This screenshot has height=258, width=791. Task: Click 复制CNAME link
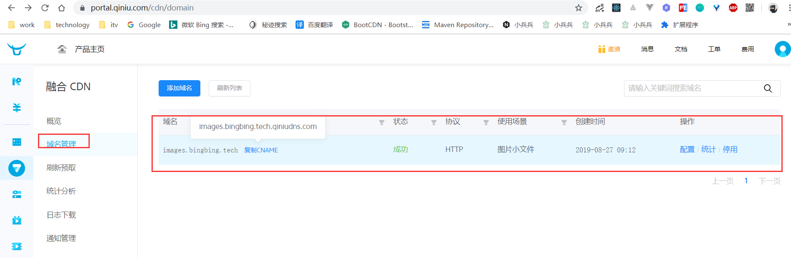pos(261,150)
